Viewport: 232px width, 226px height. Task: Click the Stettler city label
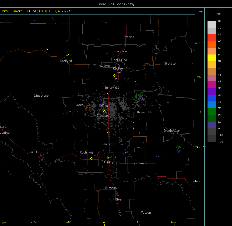click(x=171, y=64)
